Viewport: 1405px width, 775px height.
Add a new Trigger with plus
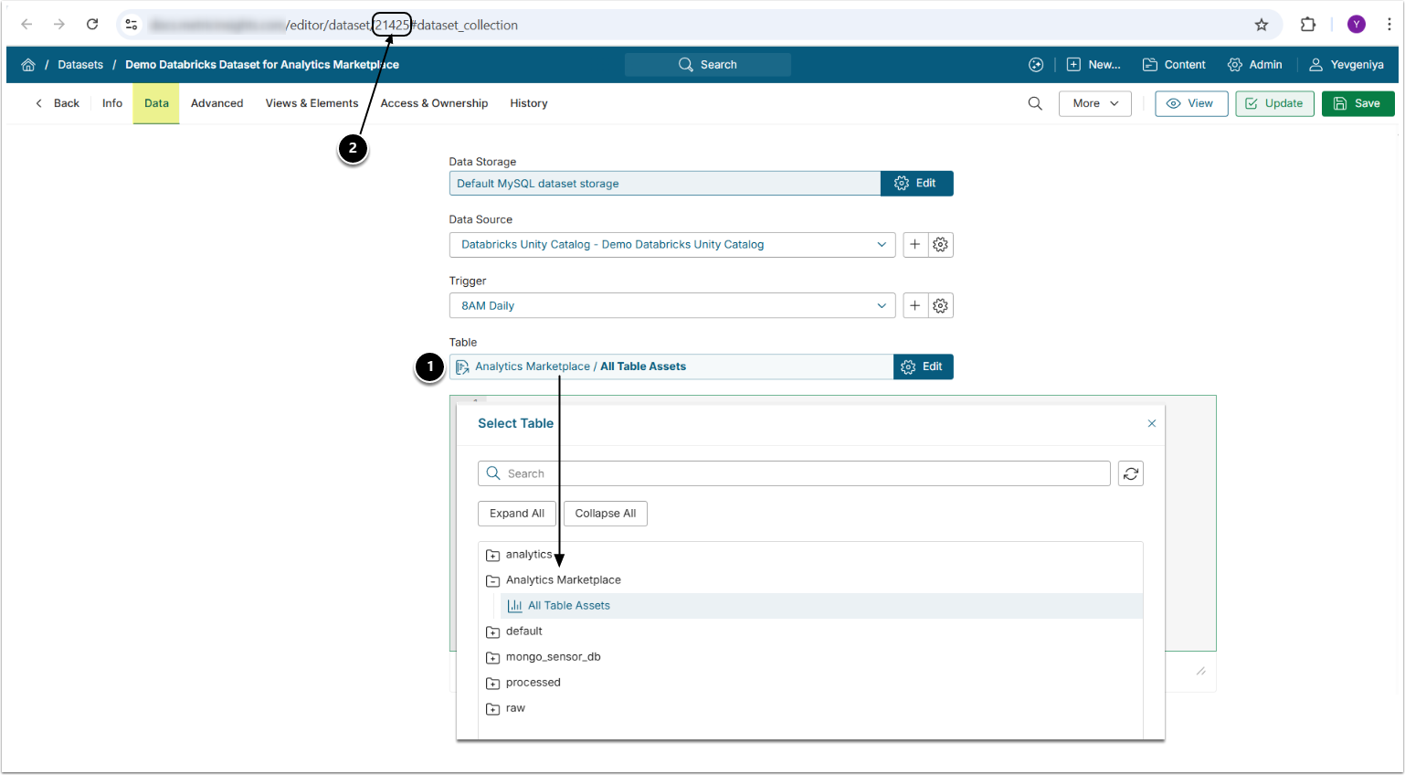(915, 306)
